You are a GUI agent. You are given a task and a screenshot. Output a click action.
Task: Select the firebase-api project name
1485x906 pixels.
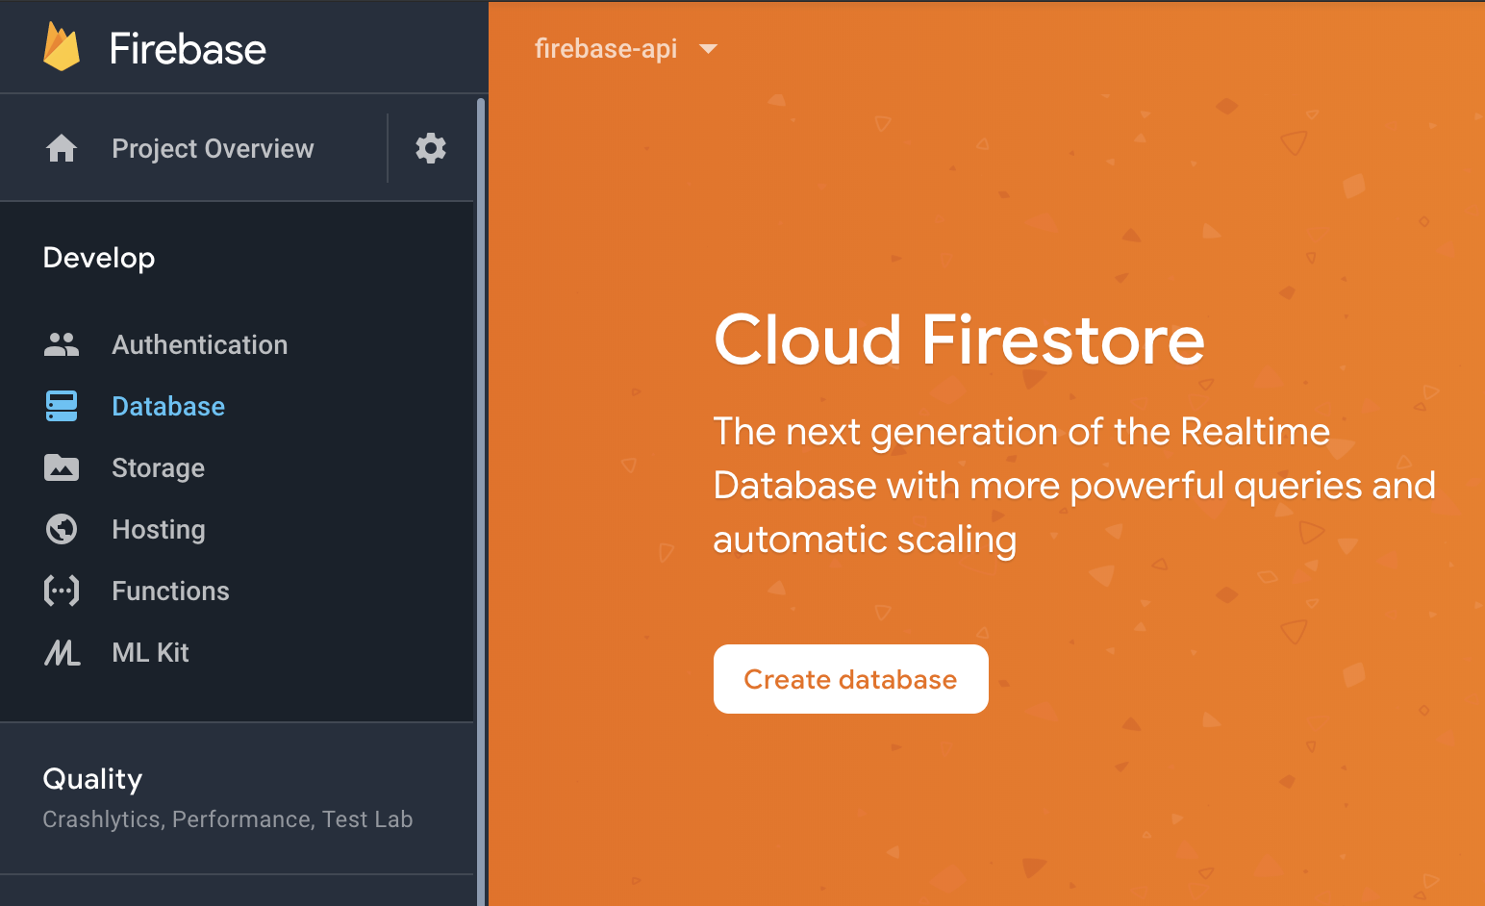[x=605, y=49]
